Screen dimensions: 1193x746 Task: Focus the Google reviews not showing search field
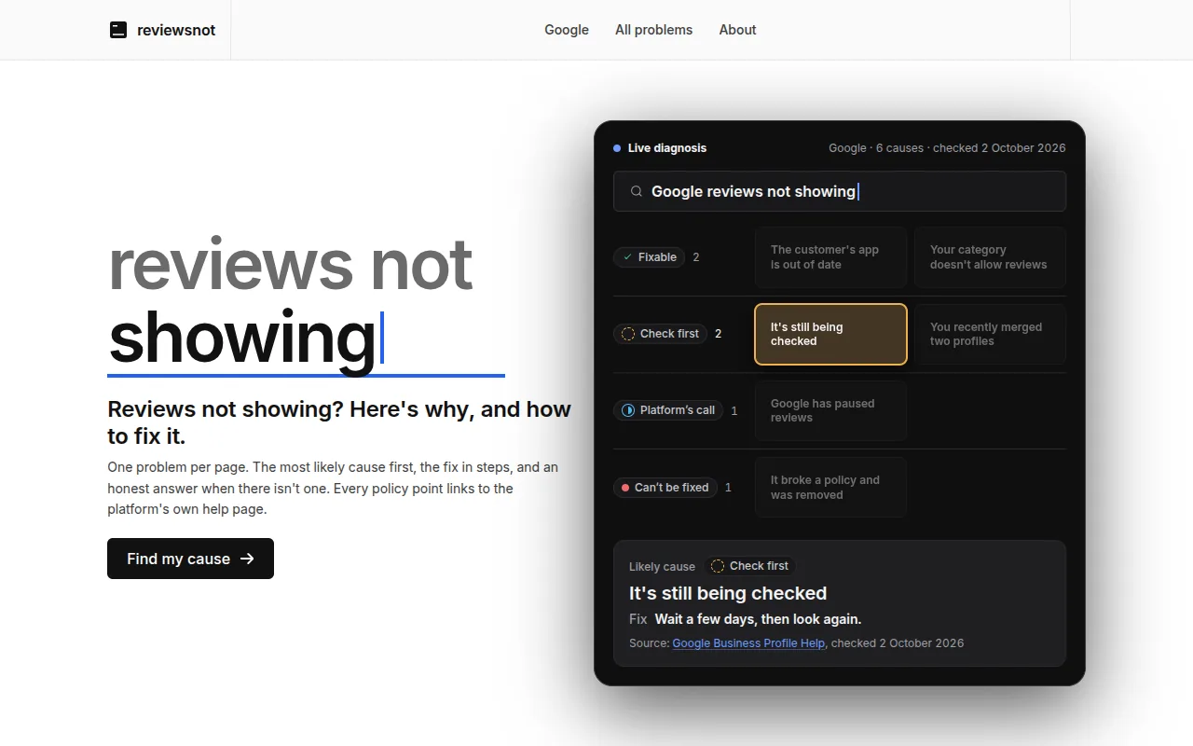pyautogui.click(x=840, y=191)
